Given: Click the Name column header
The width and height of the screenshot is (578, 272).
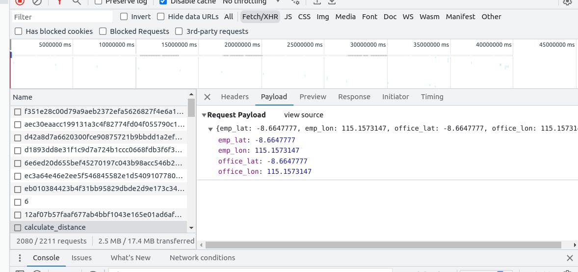Looking at the screenshot, I should 99,97.
